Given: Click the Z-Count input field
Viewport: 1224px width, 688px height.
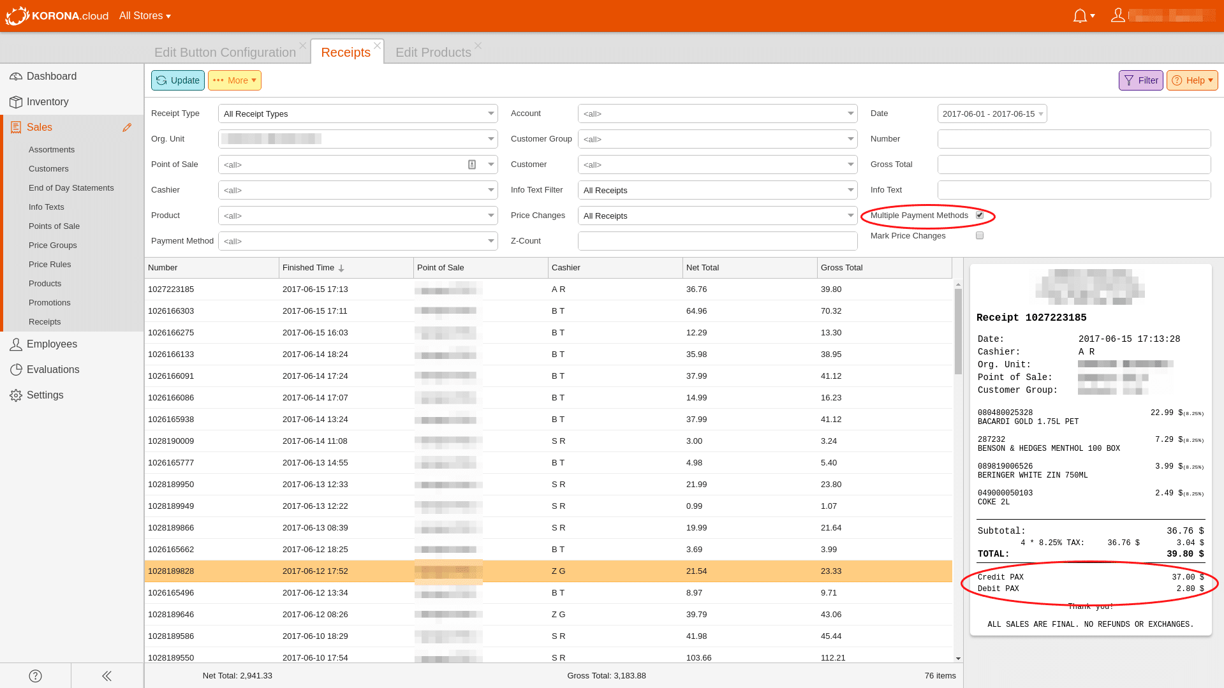Looking at the screenshot, I should (718, 241).
